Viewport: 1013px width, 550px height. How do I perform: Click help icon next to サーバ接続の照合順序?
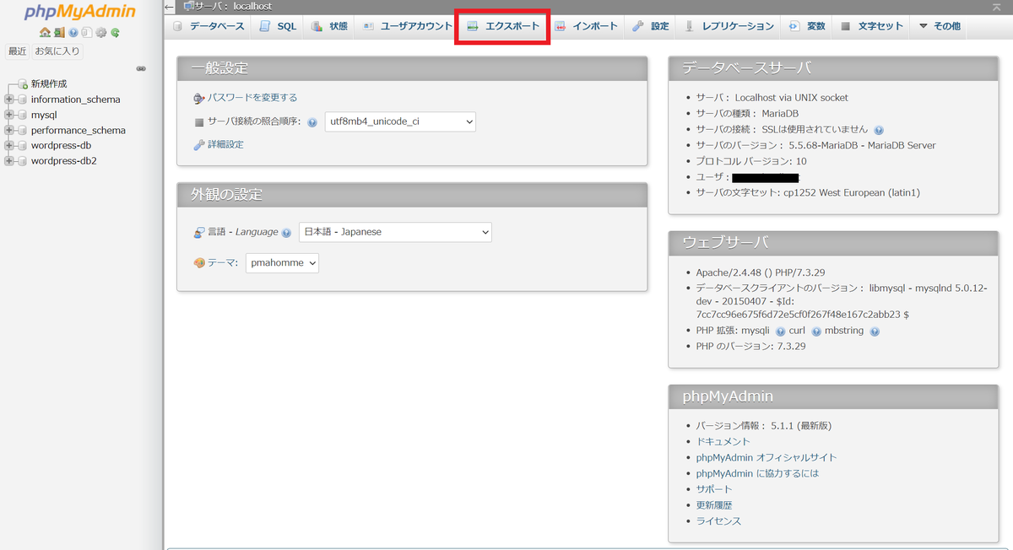[312, 122]
